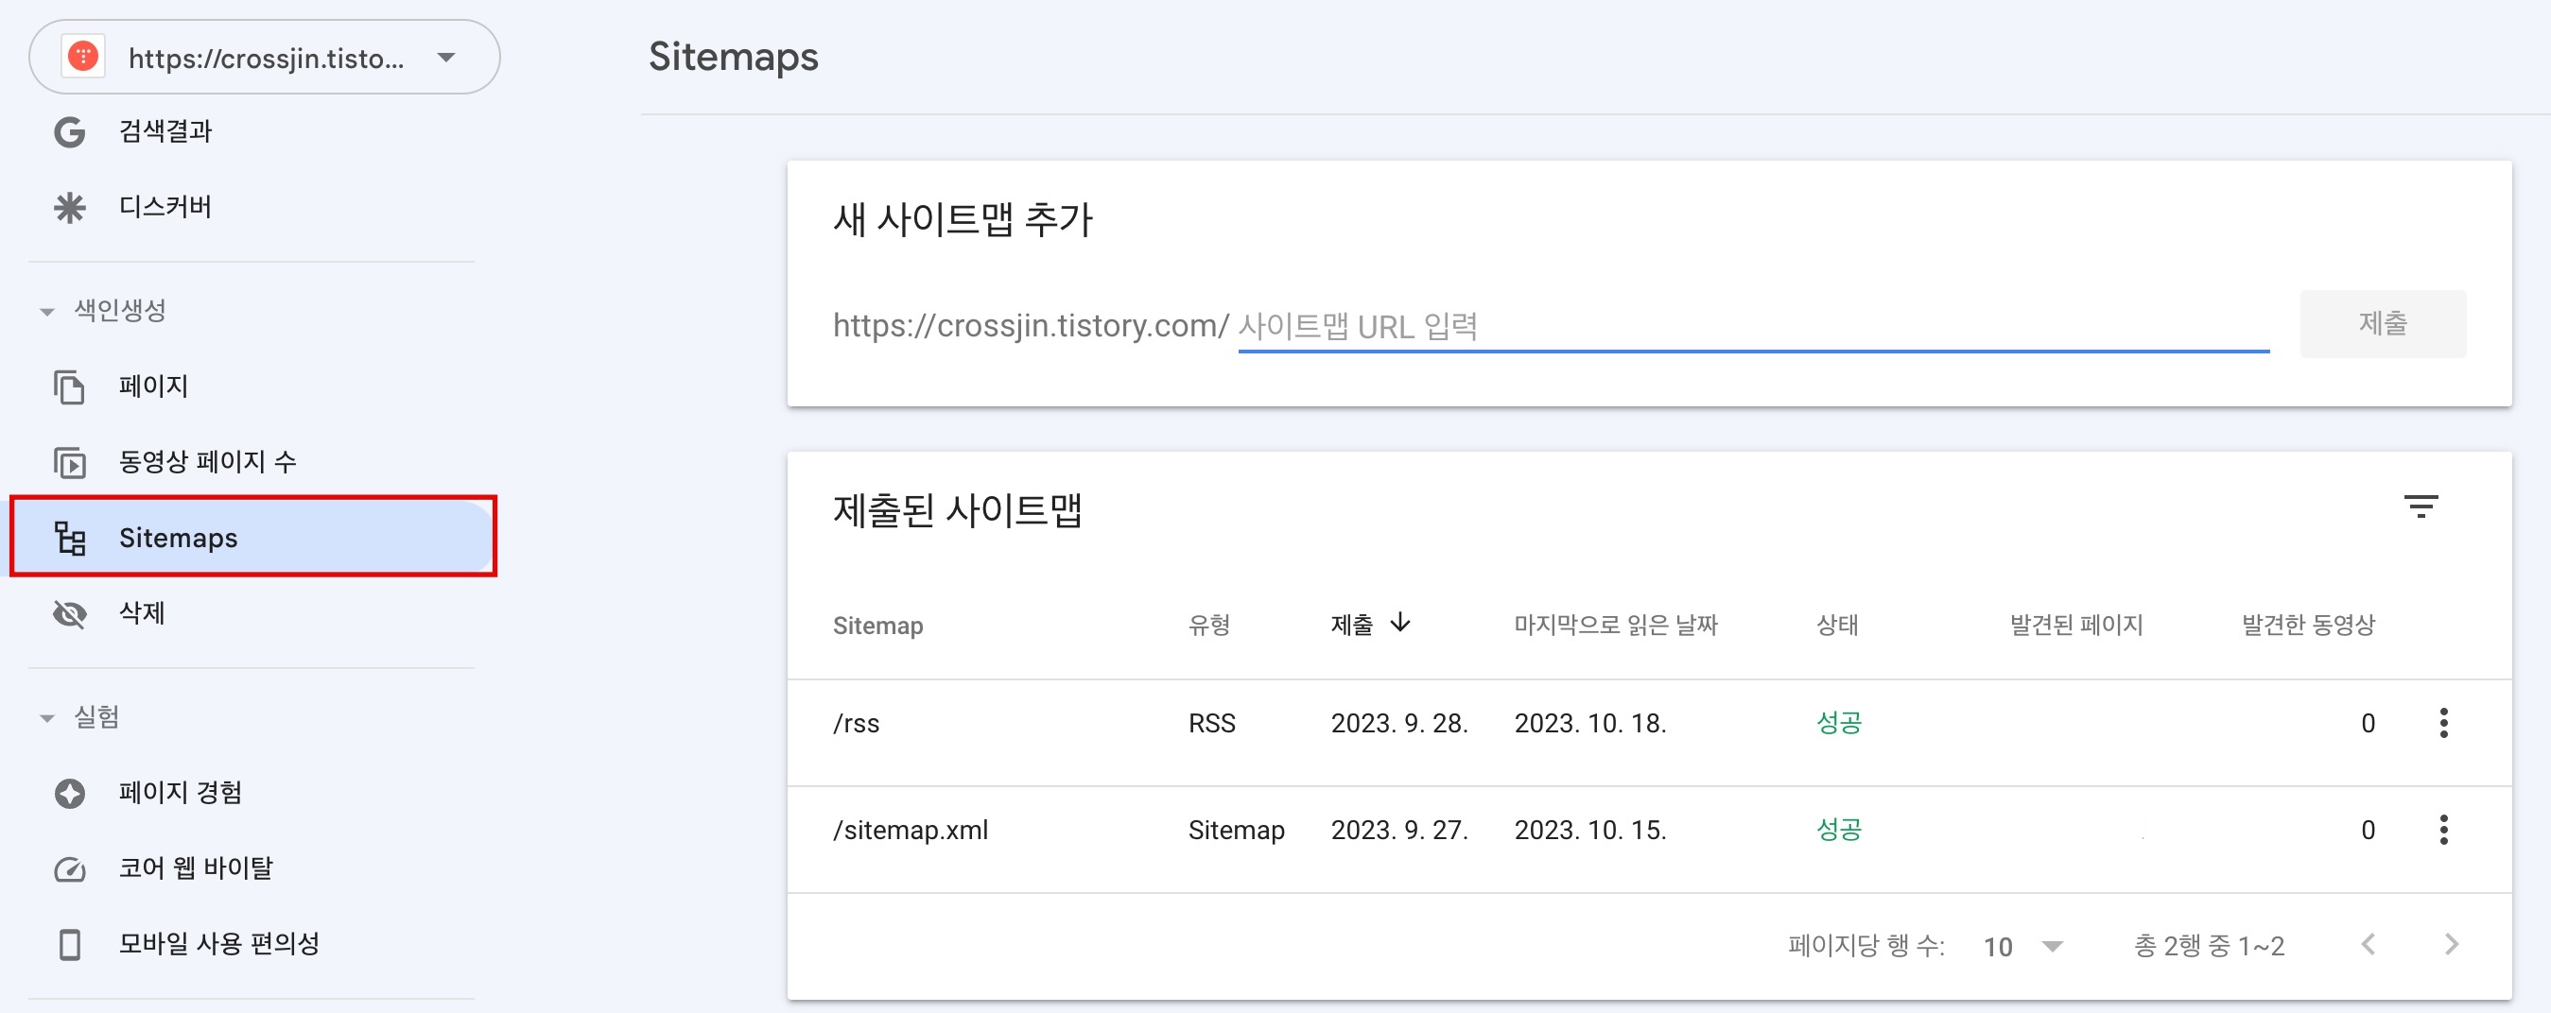Sort by the Sitemap column header
This screenshot has width=2551, height=1013.
tap(877, 626)
